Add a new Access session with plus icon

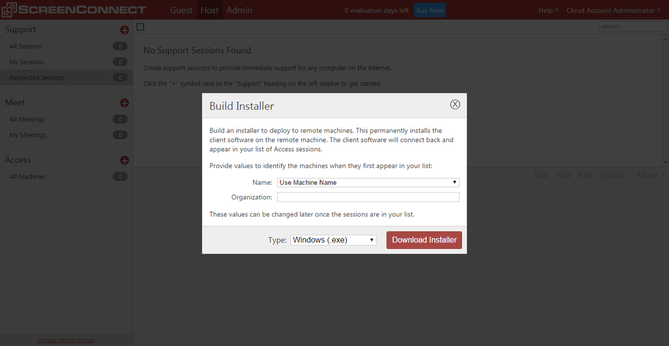pos(124,161)
